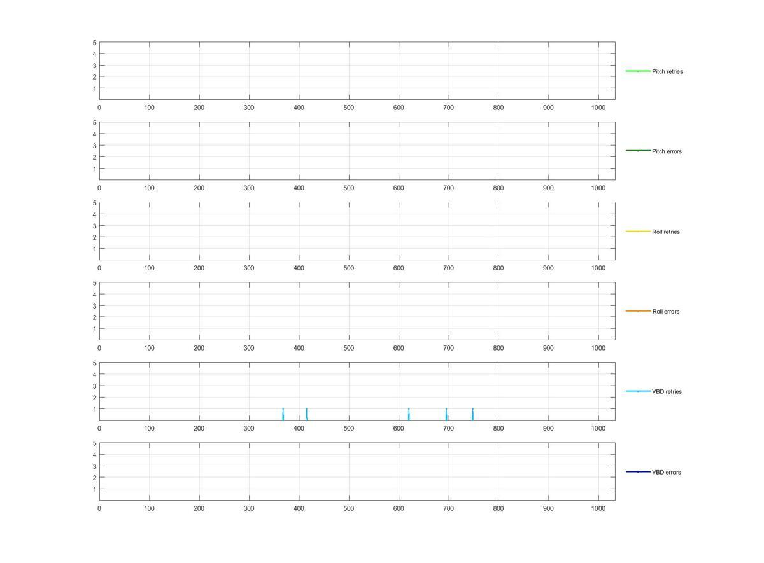Click the VBD retries spike just after 400

point(306,414)
